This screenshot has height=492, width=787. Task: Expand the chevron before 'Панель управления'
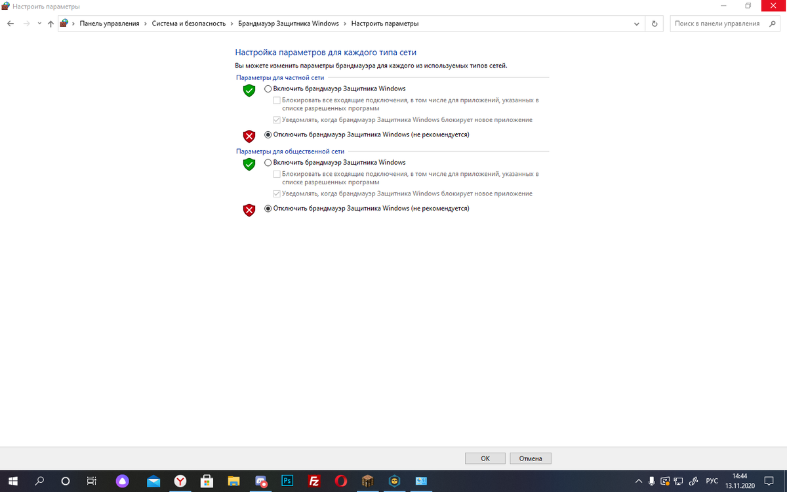point(73,24)
